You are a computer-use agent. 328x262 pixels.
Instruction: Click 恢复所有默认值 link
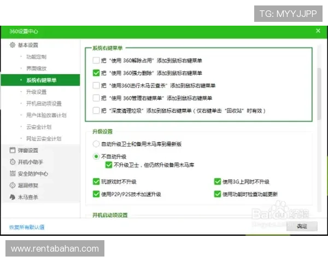tap(27, 227)
